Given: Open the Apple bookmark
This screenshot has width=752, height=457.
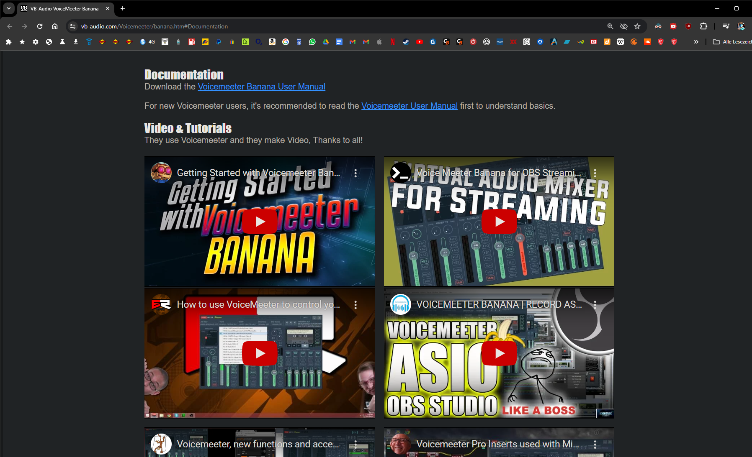Looking at the screenshot, I should [x=379, y=42].
